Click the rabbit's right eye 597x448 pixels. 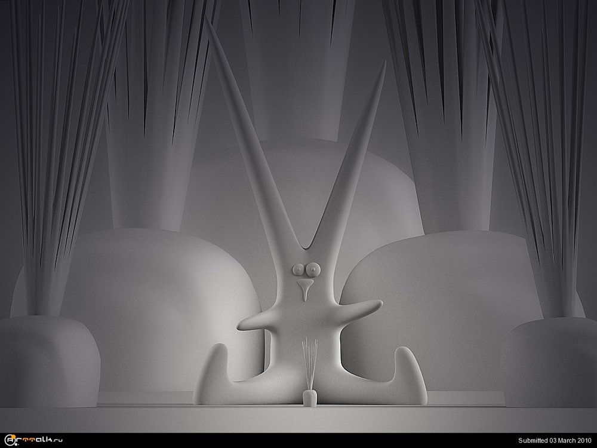(310, 269)
